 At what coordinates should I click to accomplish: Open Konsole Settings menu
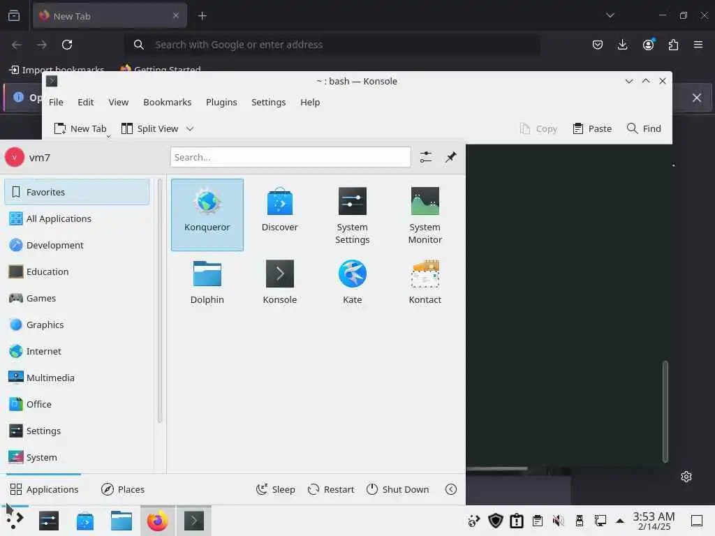[269, 102]
